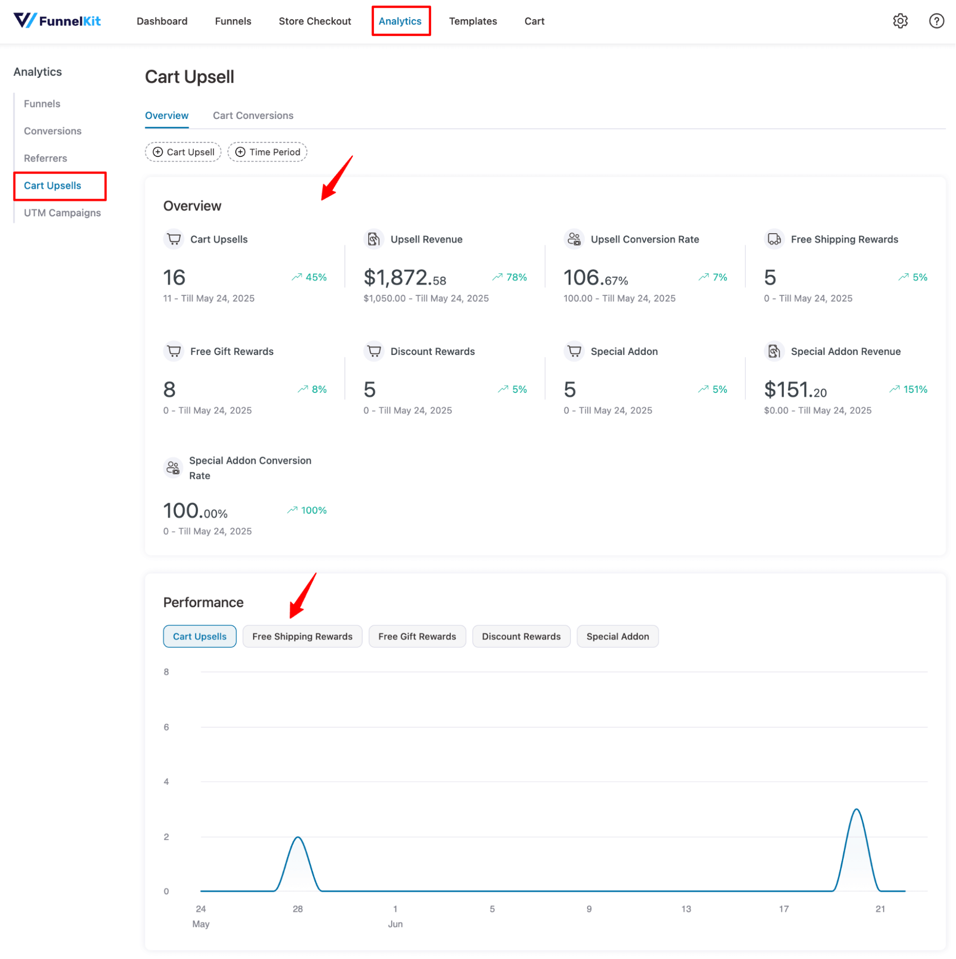956x959 pixels.
Task: Open Conversions in the sidebar
Action: [x=53, y=131]
